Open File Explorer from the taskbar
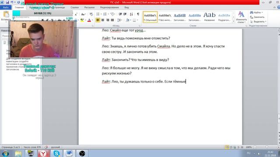Viewport: 280px width, 157px height. point(18,154)
